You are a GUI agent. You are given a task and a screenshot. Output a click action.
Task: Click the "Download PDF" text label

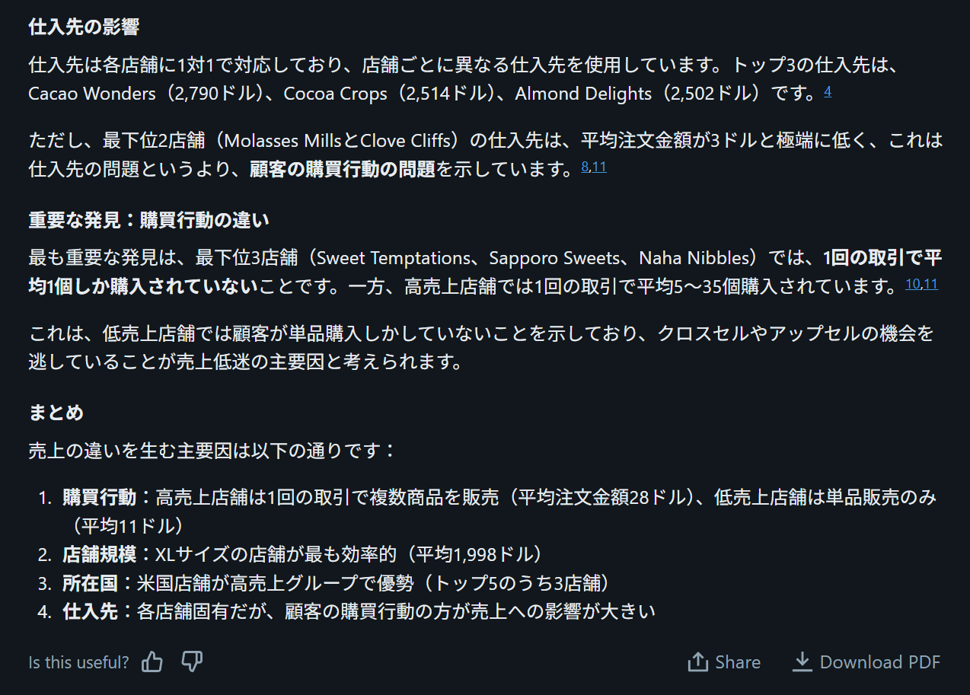point(880,662)
